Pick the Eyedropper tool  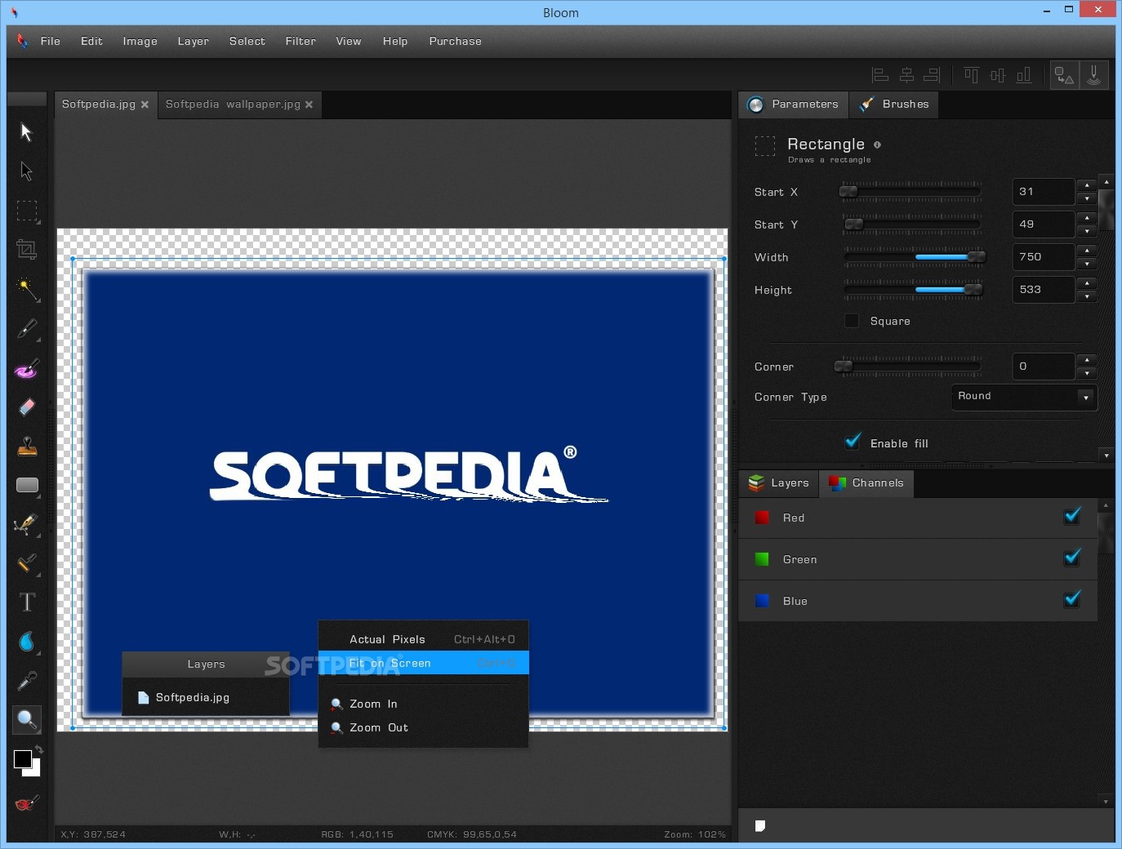[x=27, y=681]
